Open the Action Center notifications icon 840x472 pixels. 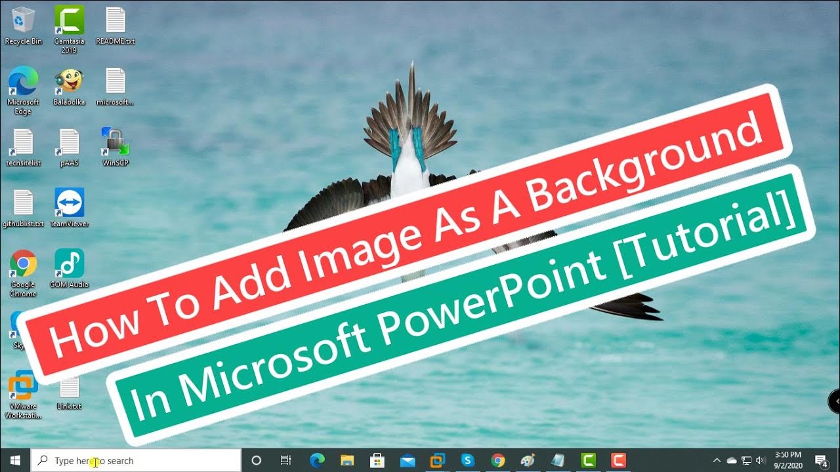[820, 460]
